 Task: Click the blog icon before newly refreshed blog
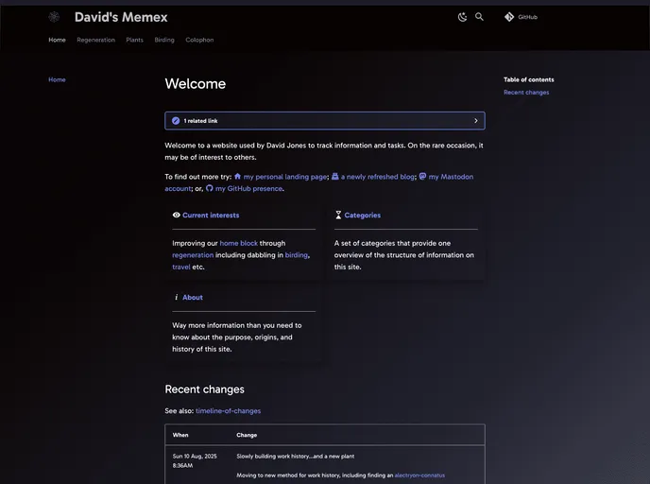click(335, 176)
